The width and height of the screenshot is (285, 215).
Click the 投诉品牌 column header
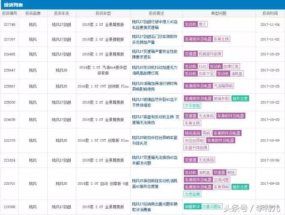[x=33, y=13]
